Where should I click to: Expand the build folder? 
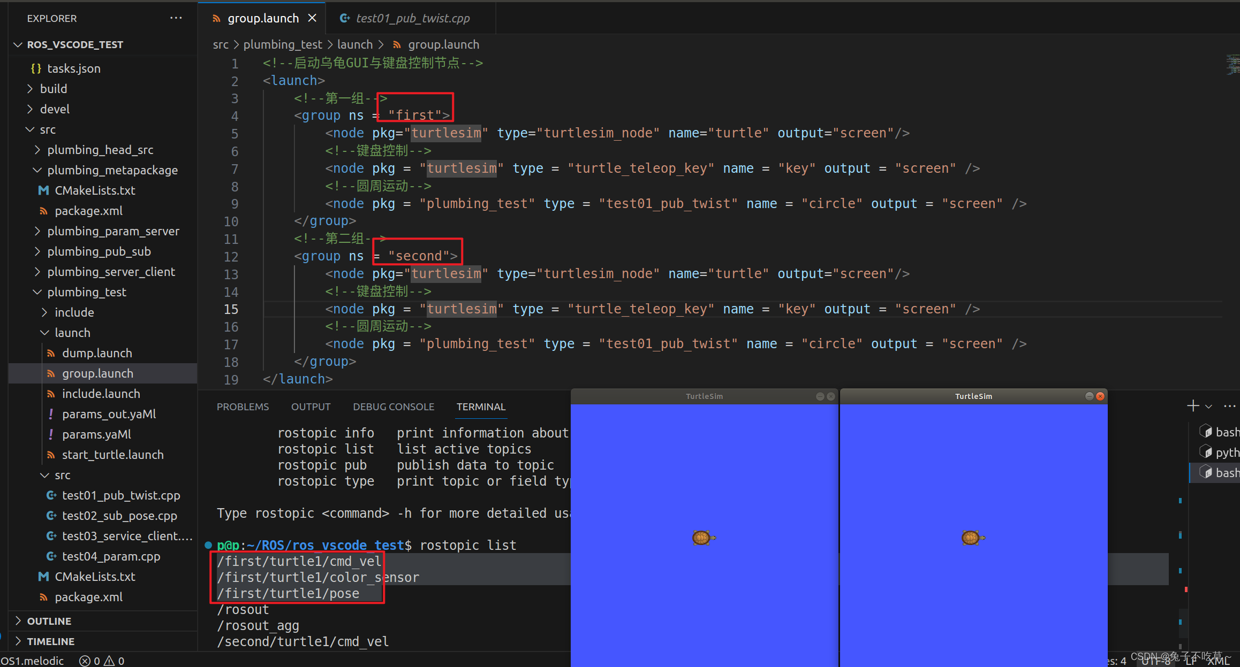click(x=54, y=89)
